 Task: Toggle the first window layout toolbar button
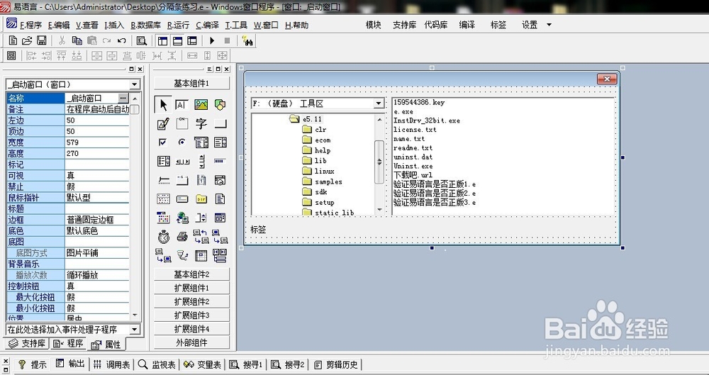point(163,40)
